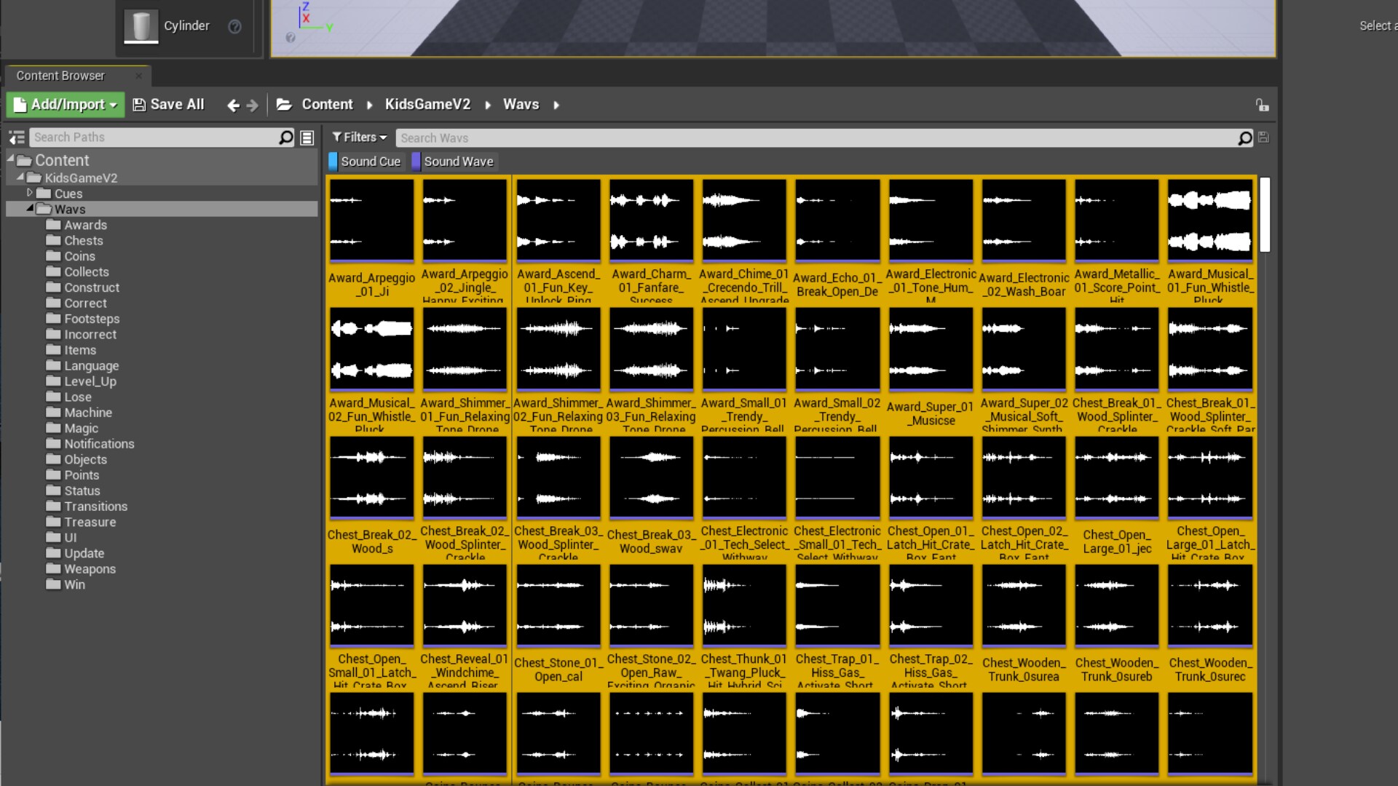Click the asset view vertical scrollbar
The height and width of the screenshot is (786, 1398).
click(x=1265, y=215)
